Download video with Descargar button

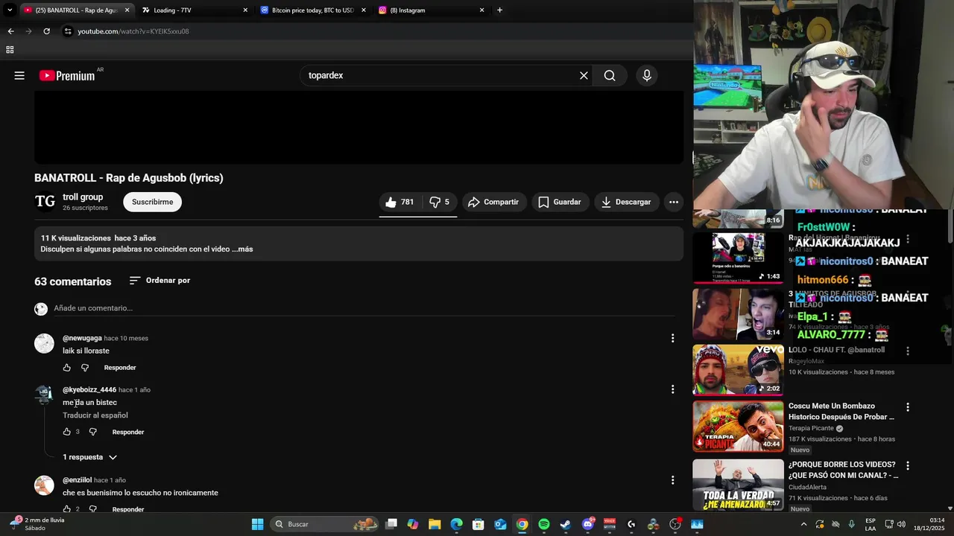[x=627, y=202]
